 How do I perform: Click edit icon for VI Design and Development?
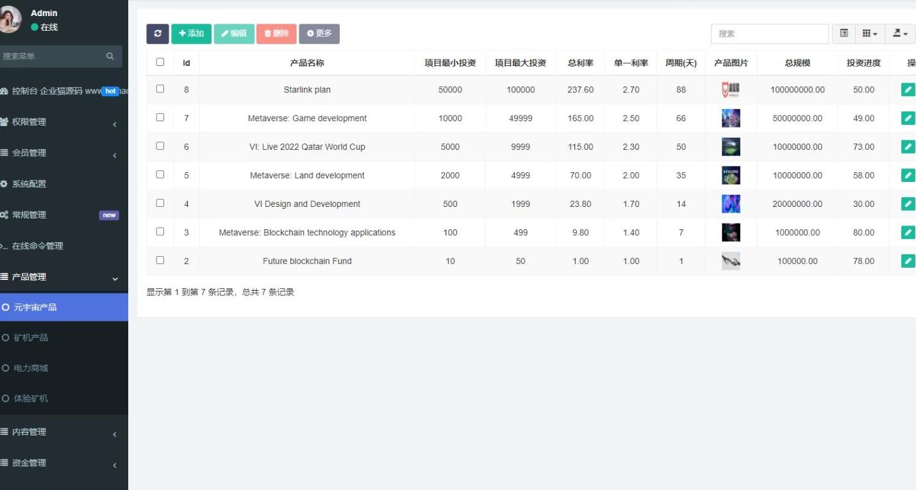(908, 204)
